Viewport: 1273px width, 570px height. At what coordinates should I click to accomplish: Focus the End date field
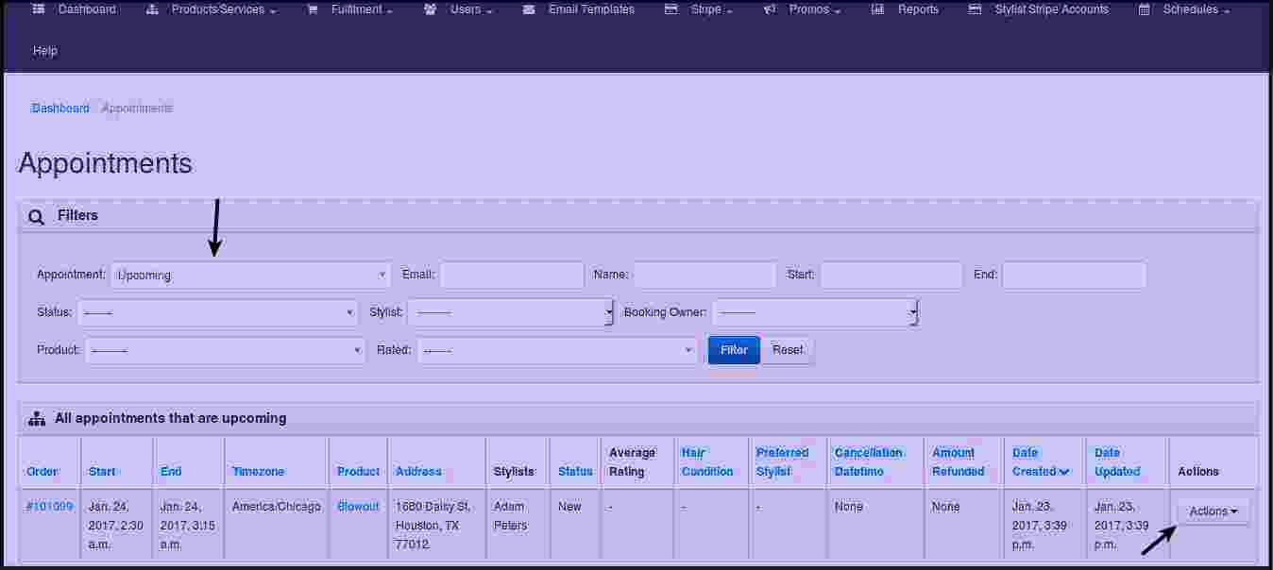point(1075,276)
